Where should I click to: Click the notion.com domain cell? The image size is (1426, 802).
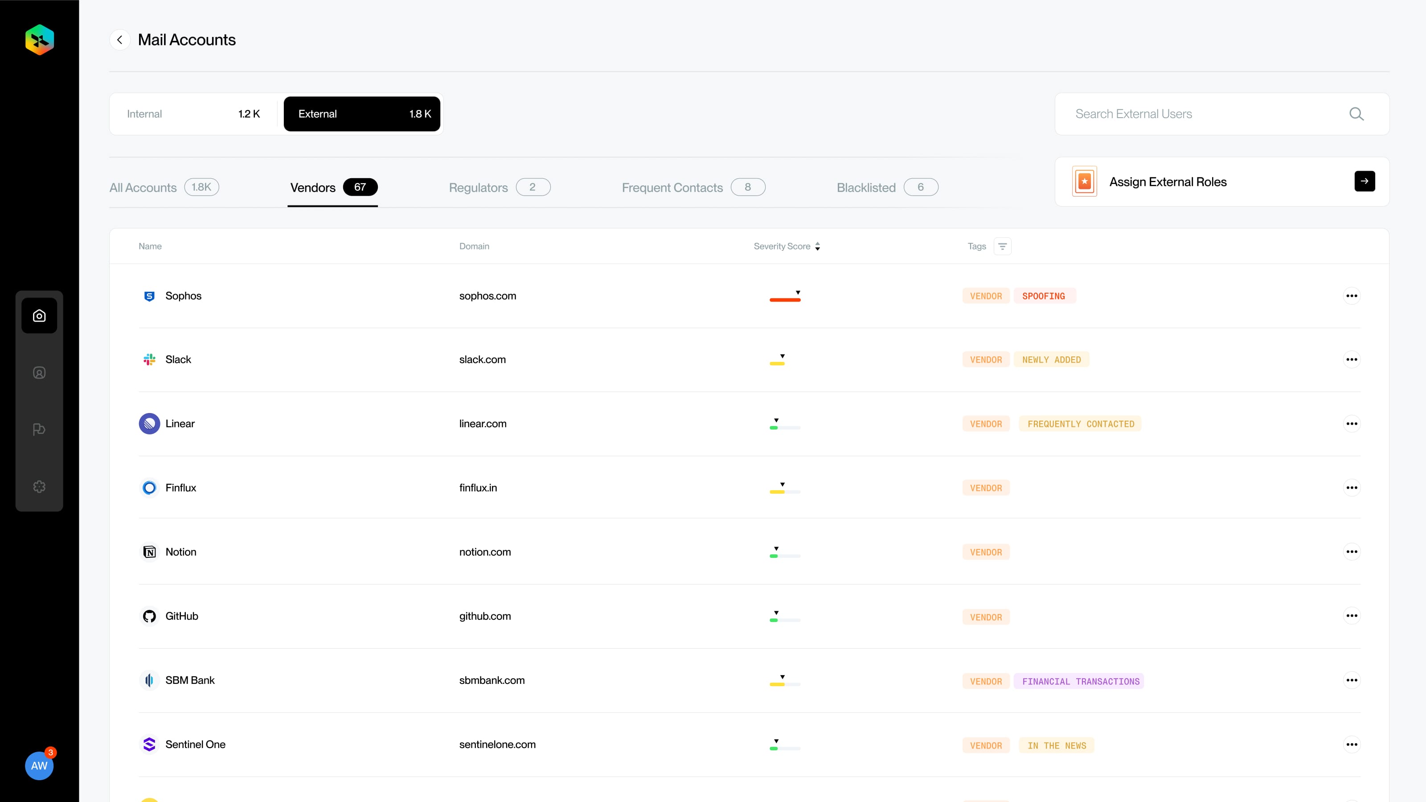coord(485,552)
